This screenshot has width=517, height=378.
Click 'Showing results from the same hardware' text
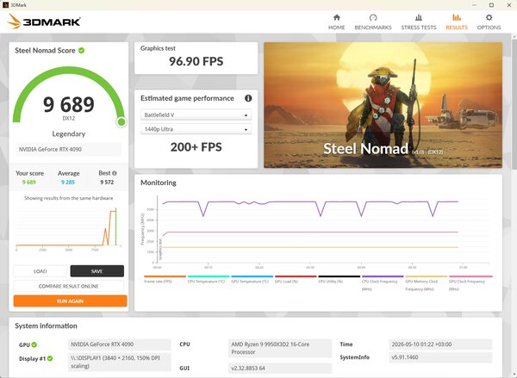click(69, 198)
